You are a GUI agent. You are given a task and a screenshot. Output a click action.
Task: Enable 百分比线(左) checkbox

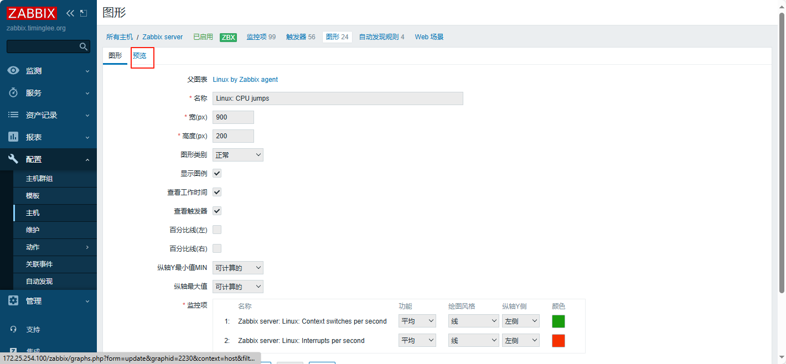[x=217, y=230]
